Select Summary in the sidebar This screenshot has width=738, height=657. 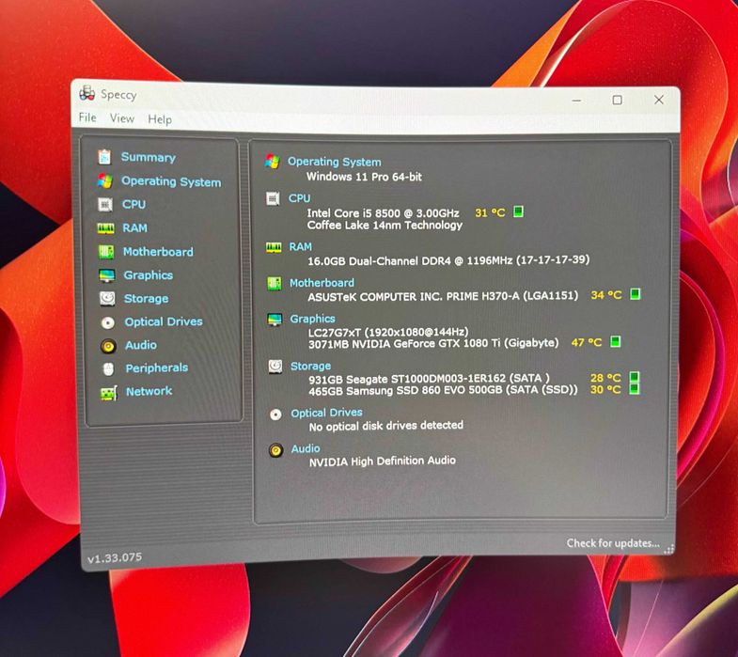tap(149, 157)
